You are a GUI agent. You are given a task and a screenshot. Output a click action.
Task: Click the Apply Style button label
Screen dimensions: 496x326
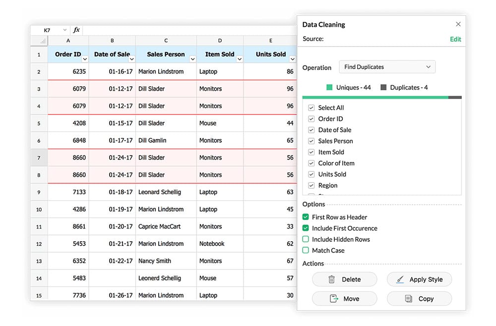click(x=426, y=279)
